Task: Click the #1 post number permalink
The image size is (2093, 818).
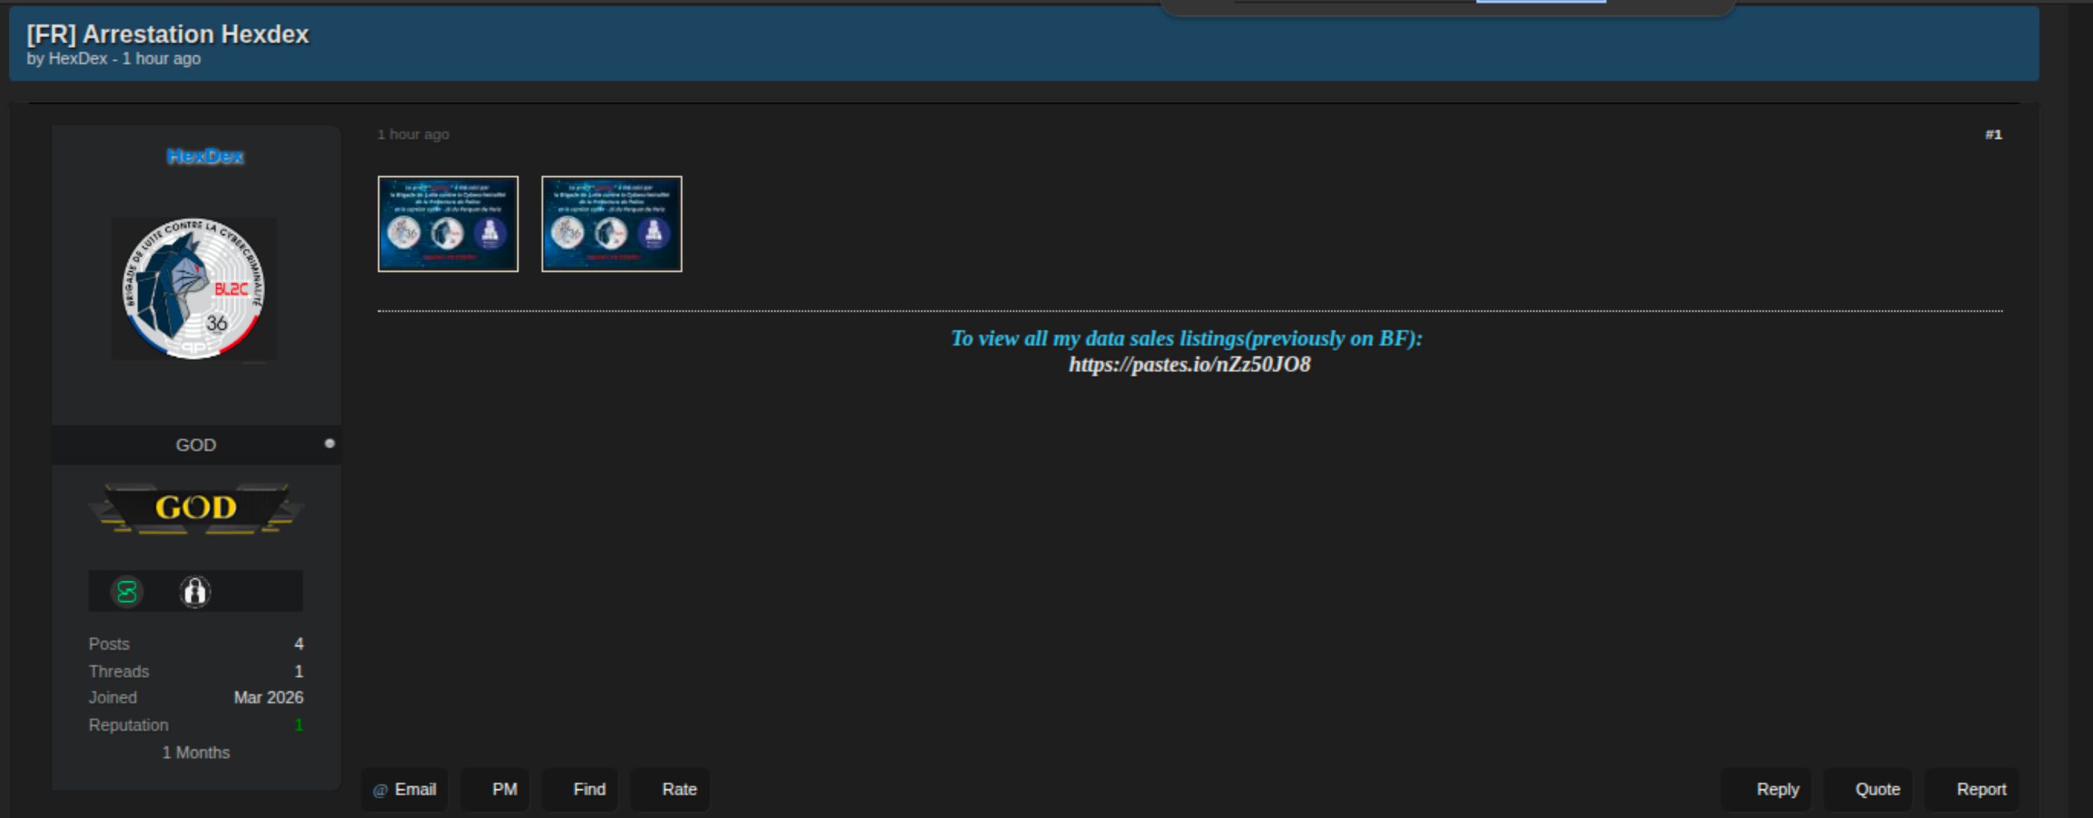Action: point(1993,135)
